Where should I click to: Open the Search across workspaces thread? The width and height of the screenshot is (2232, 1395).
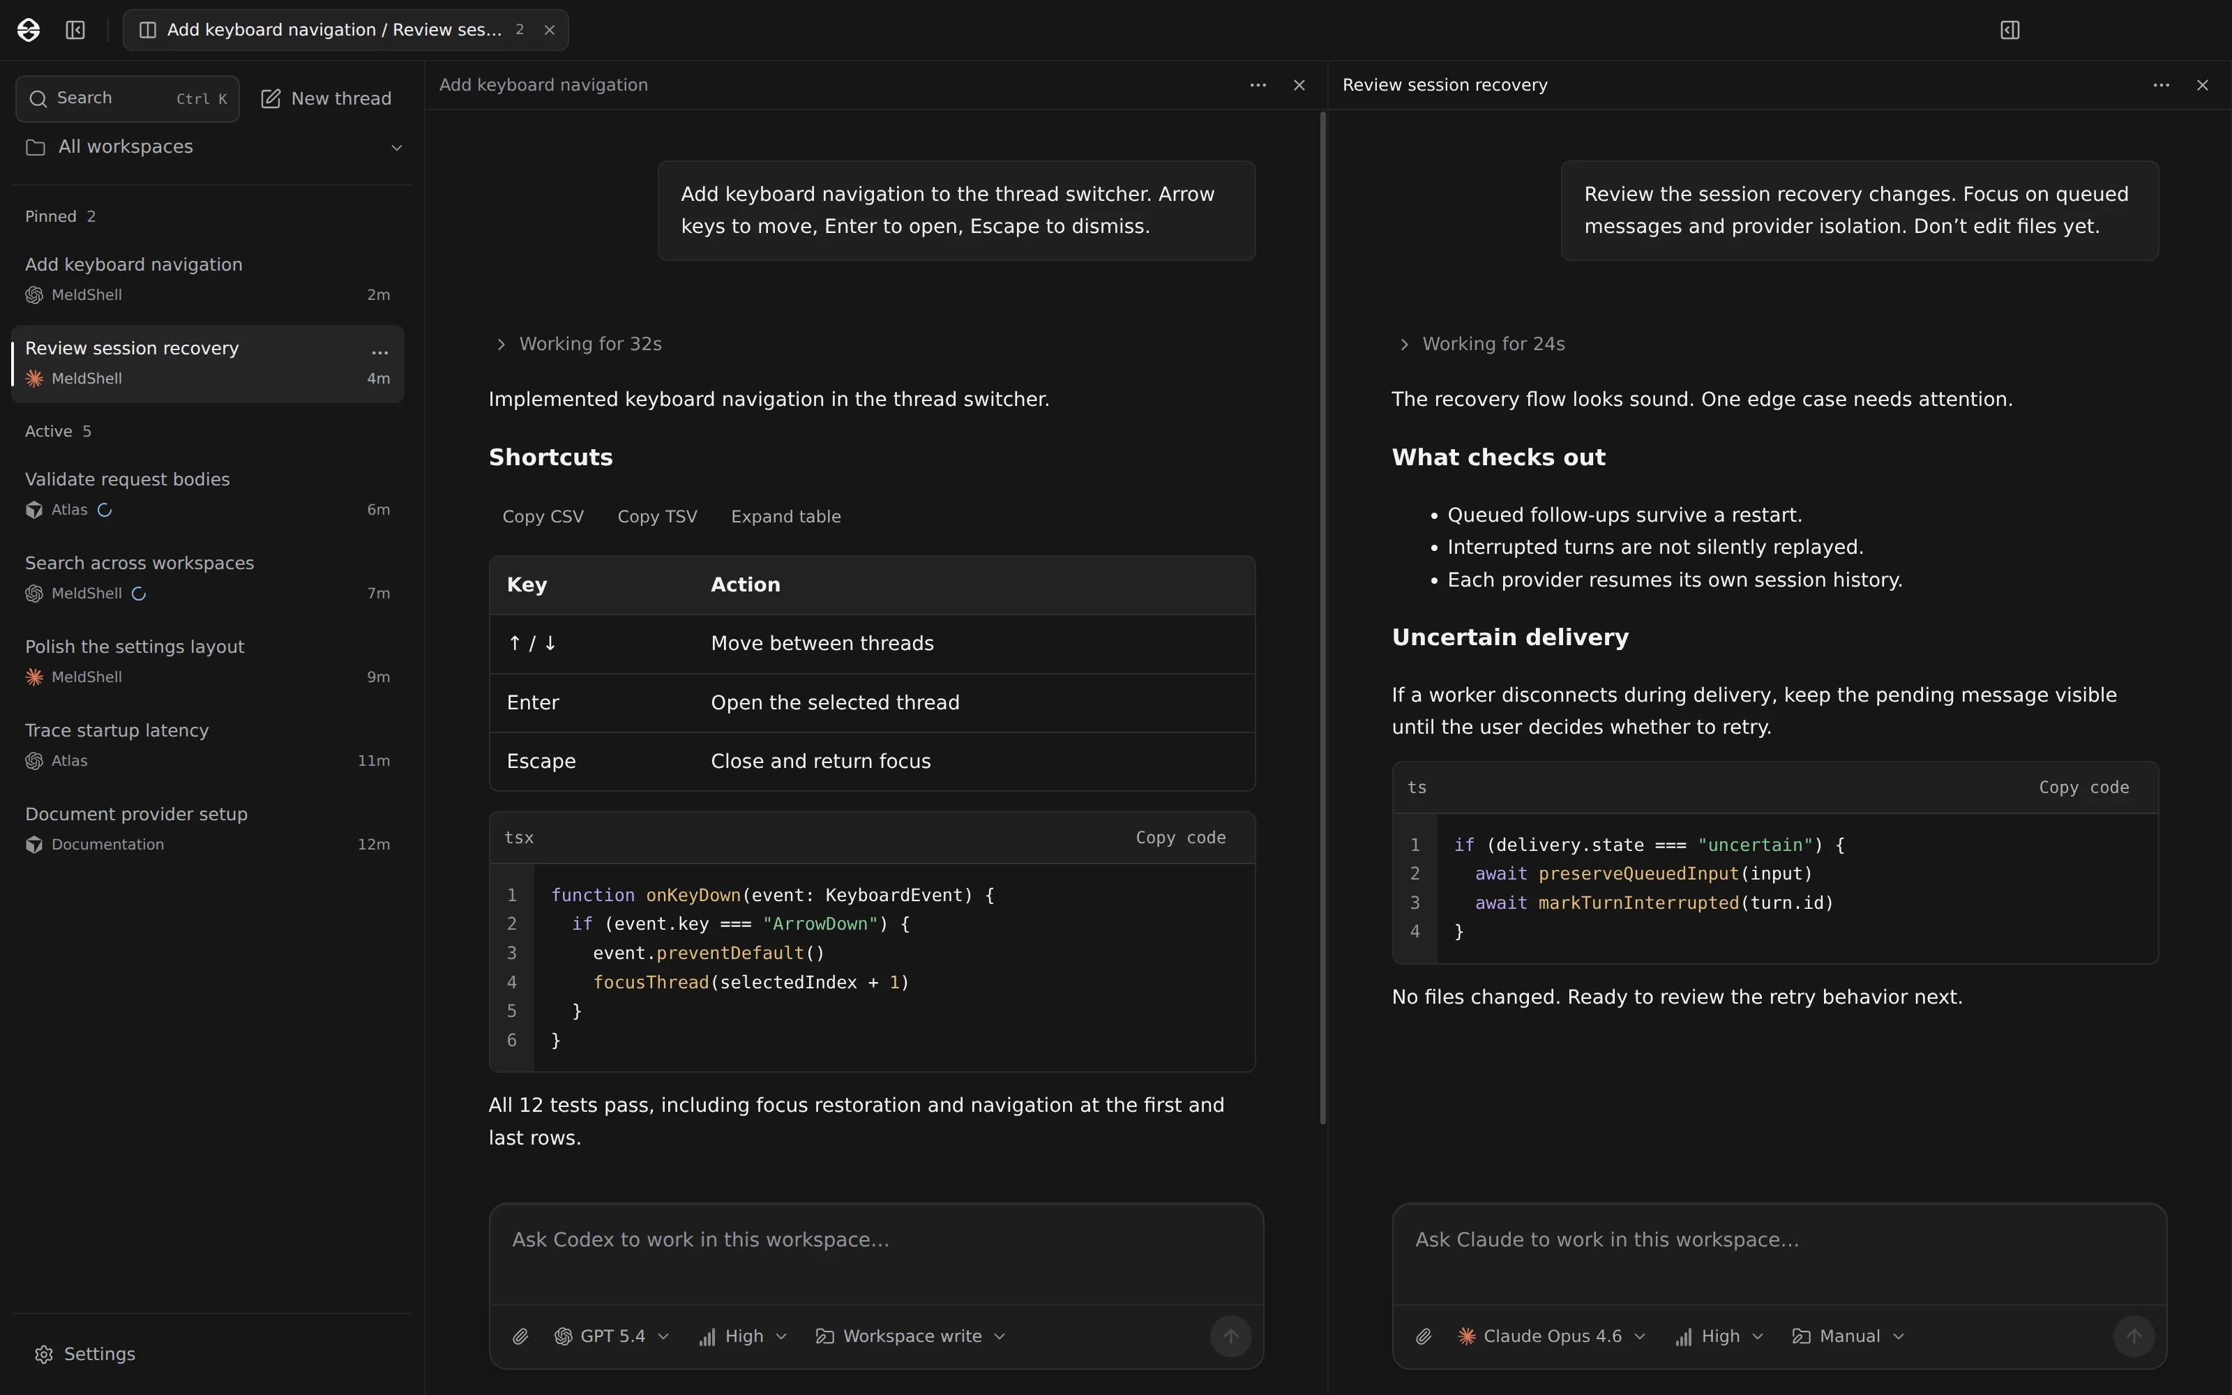208,578
